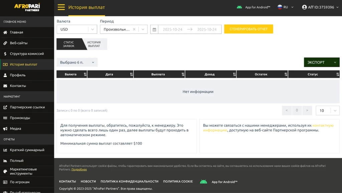The image size is (342, 193).
Task: Click the AfroPari Partners logo
Action: coord(27,7)
